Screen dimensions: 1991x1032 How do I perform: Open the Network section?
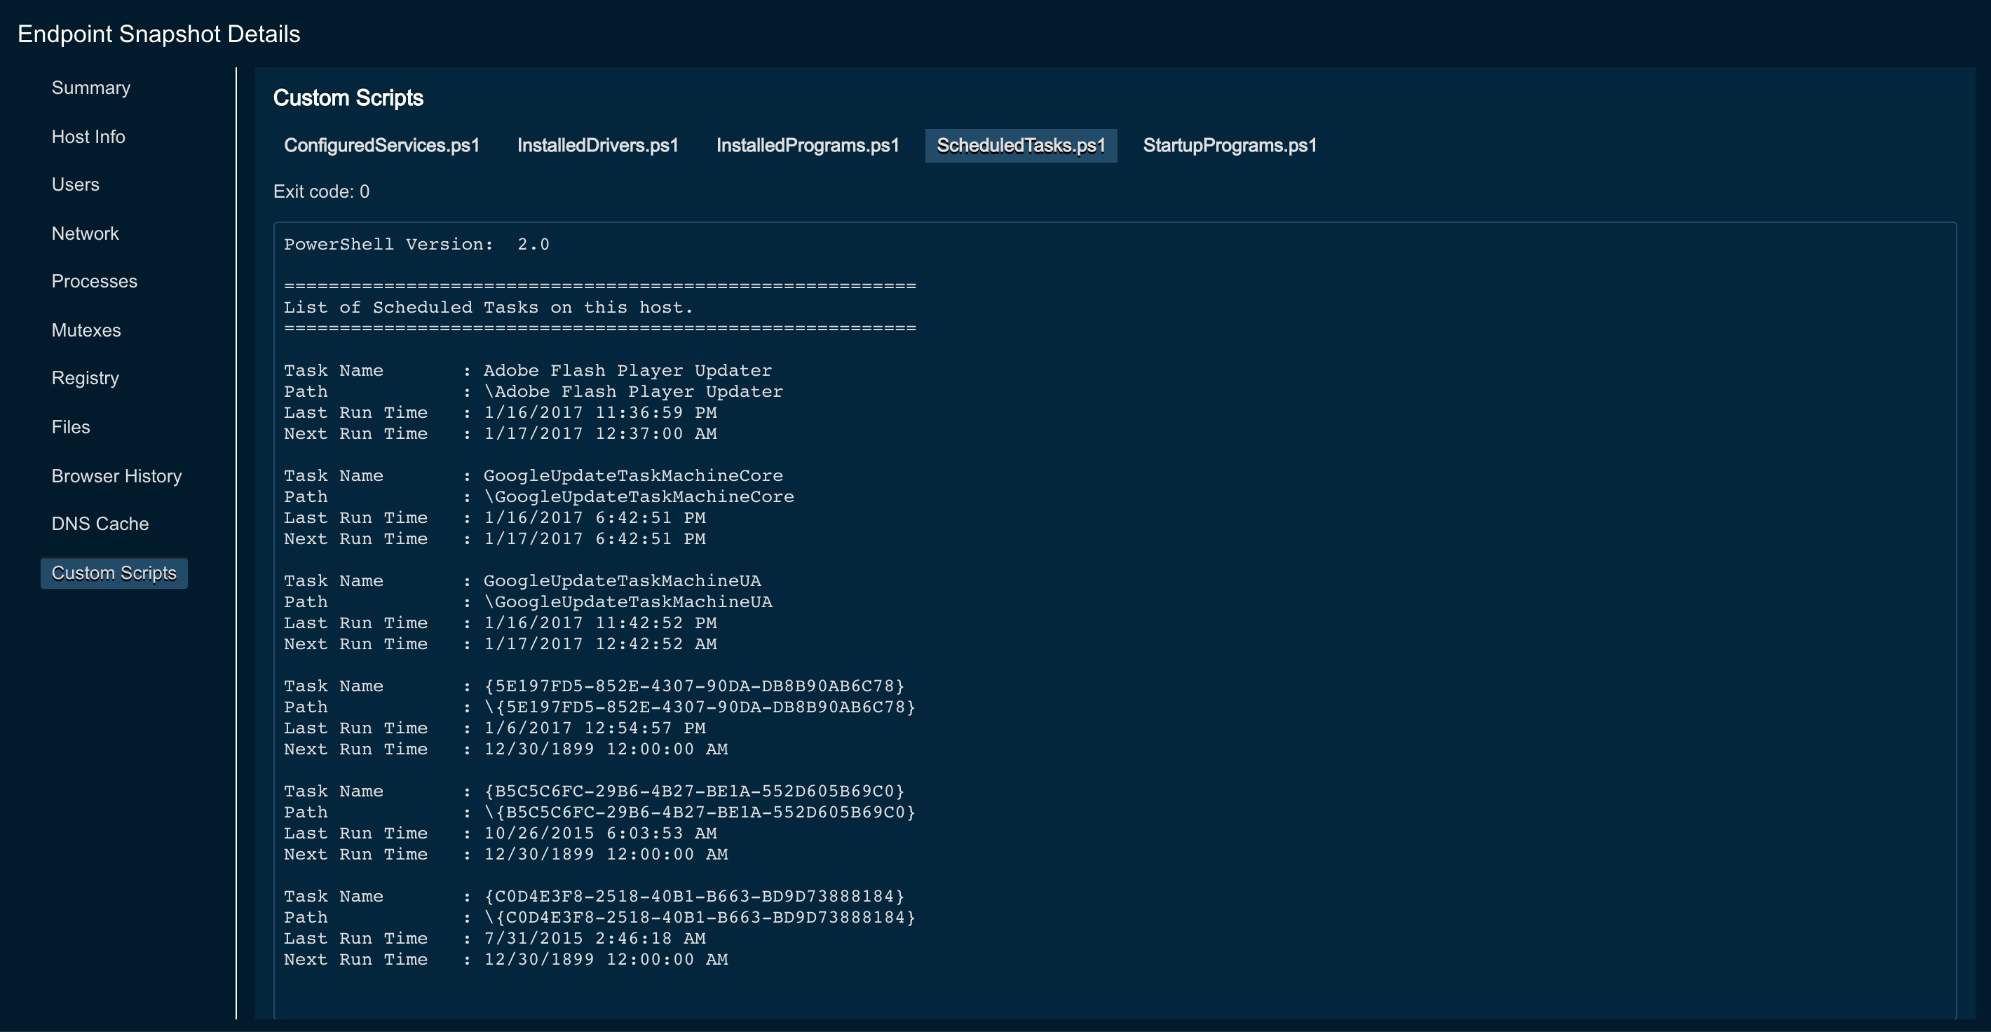pos(85,233)
